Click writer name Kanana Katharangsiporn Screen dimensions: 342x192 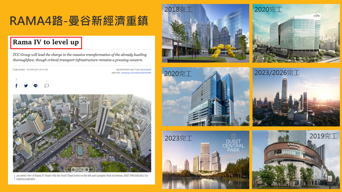(x=136, y=73)
